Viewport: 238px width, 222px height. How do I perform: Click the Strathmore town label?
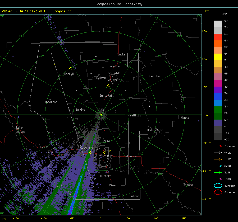click(x=129, y=156)
